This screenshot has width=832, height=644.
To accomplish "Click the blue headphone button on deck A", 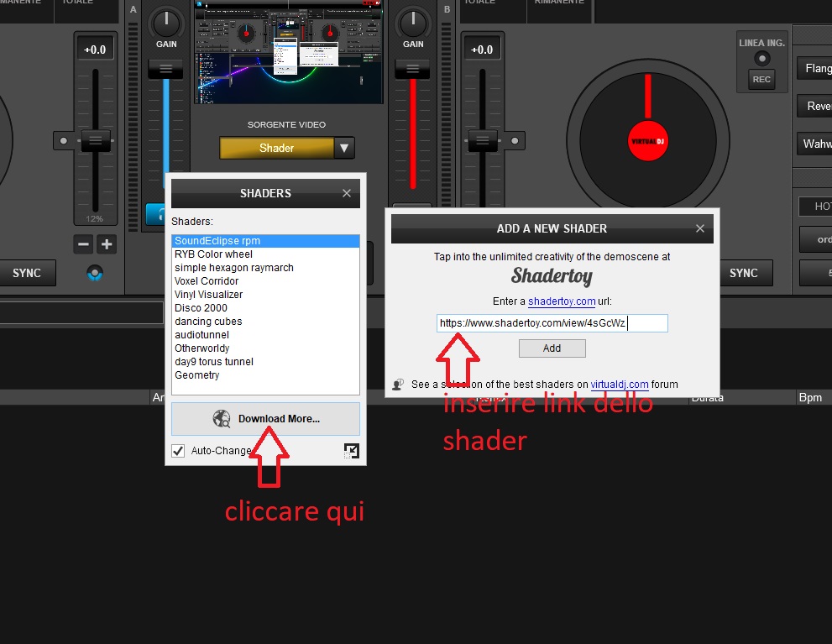I will tap(155, 214).
